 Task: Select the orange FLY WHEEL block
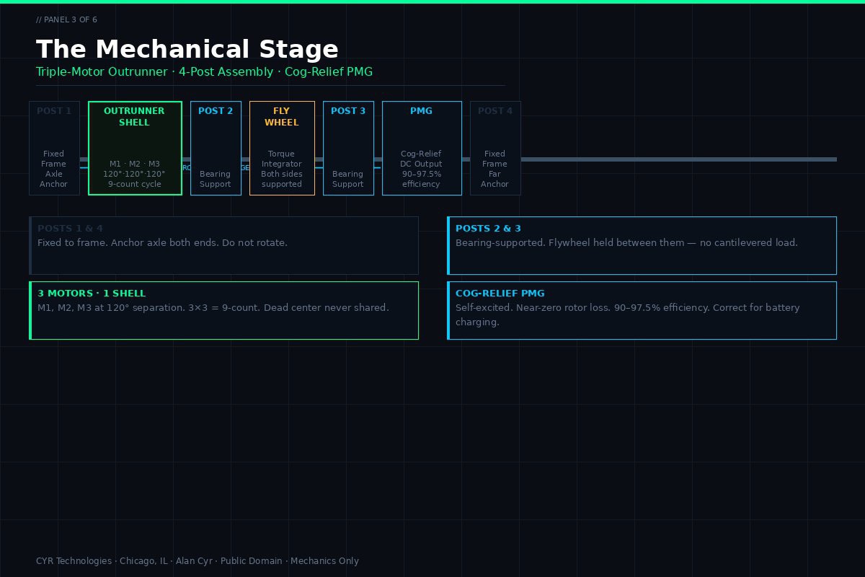(282, 148)
